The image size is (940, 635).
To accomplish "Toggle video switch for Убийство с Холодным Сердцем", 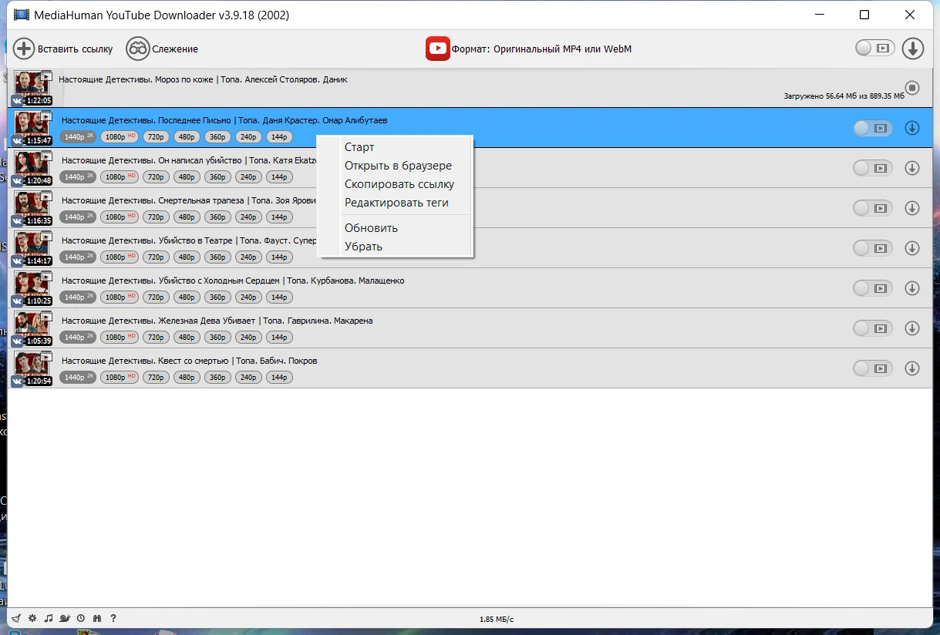I will point(872,288).
